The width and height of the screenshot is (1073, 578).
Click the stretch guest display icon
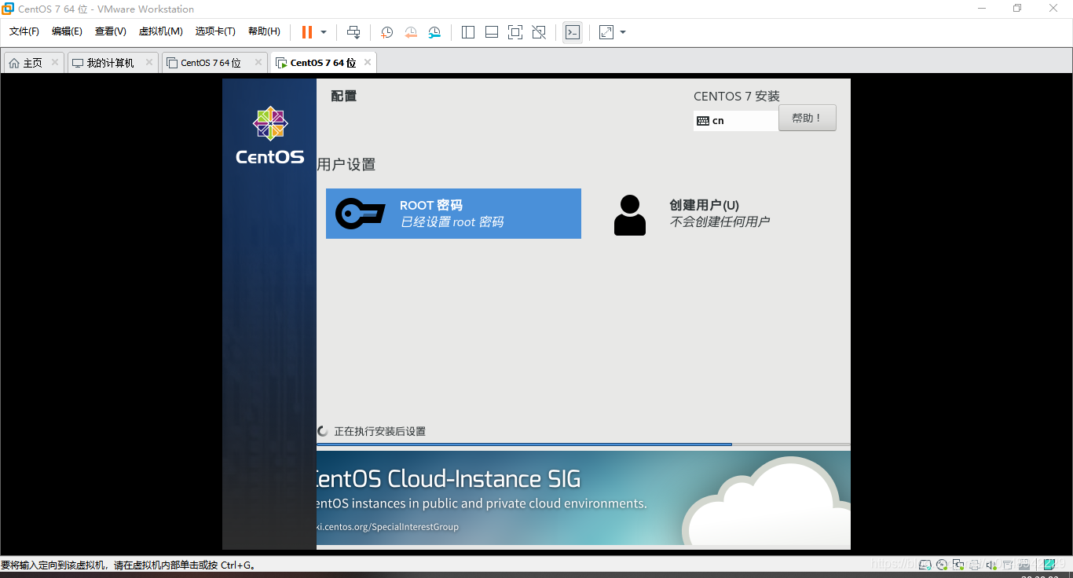click(x=606, y=32)
